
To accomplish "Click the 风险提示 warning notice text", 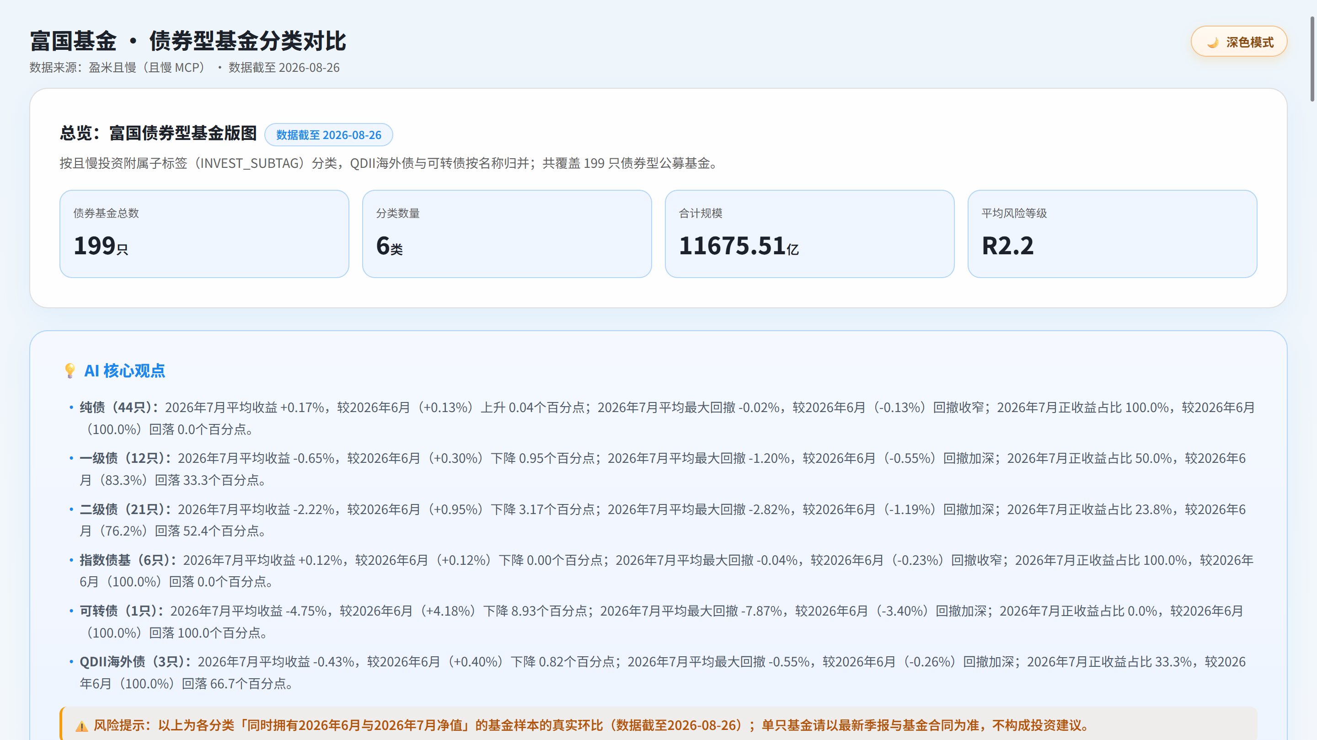I will point(592,726).
